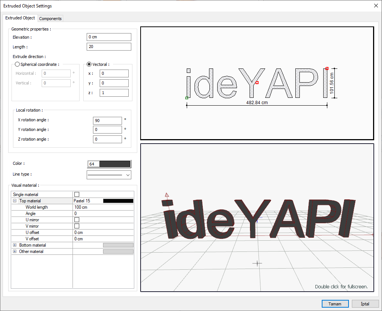Edit the Elevation input field
The width and height of the screenshot is (382, 311).
109,37
